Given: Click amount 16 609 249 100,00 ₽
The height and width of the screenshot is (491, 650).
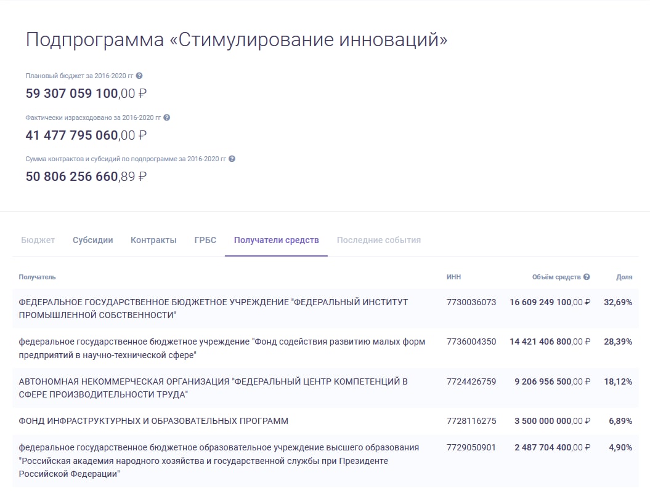Looking at the screenshot, I should 550,302.
